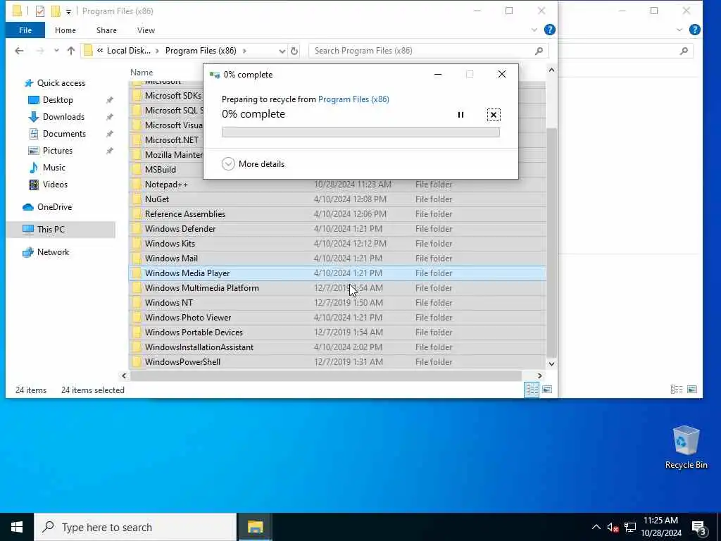
Task: Sort by the Name column header
Action: (141, 73)
